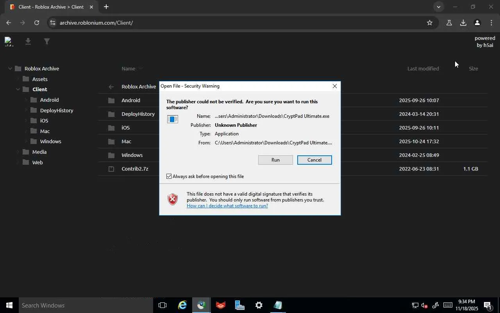Screen dimensions: 500x313
Task: Open the Chrome three-dot menu
Action: pos(491,23)
